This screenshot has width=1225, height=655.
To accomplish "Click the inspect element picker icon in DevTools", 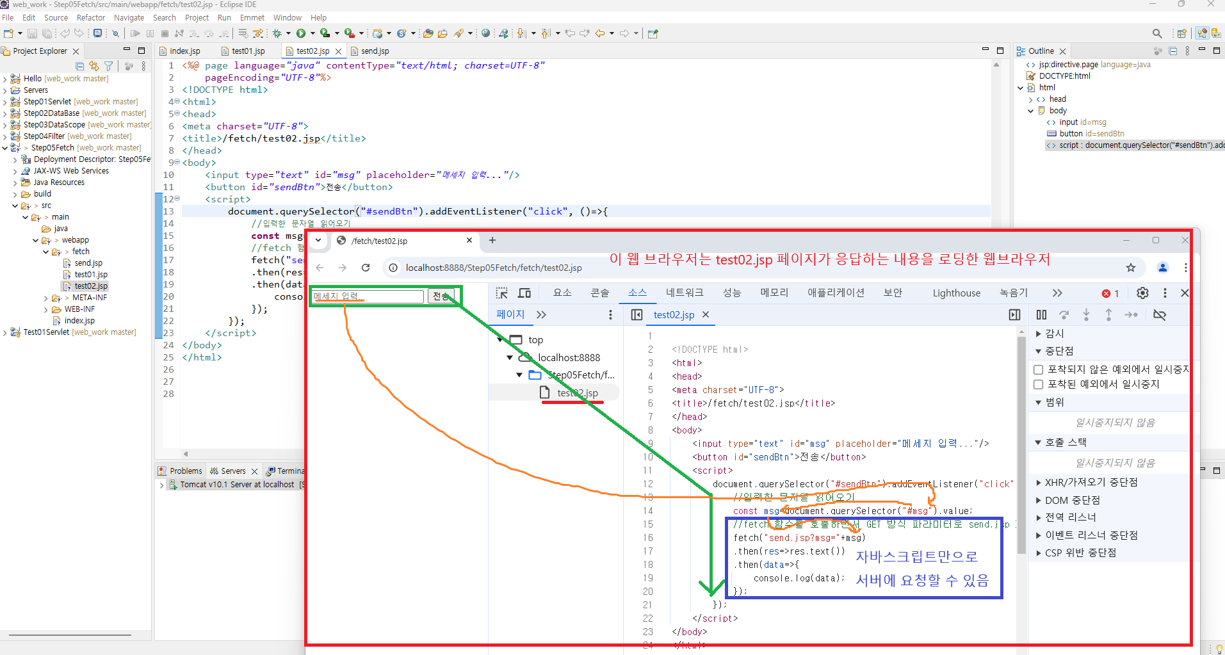I will click(502, 293).
